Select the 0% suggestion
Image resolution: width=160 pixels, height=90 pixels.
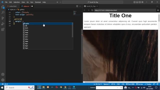click(47, 26)
